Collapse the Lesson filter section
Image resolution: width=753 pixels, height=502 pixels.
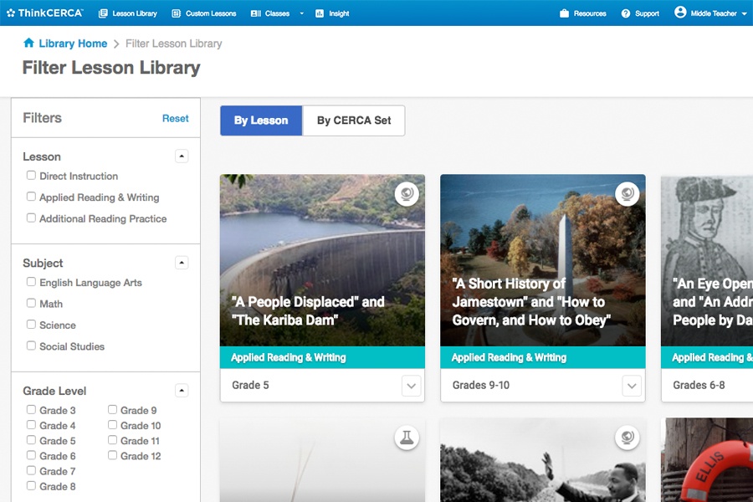(182, 156)
